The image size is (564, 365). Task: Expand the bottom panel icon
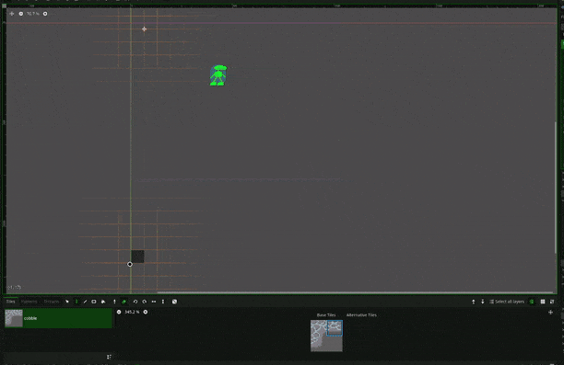coord(552,302)
